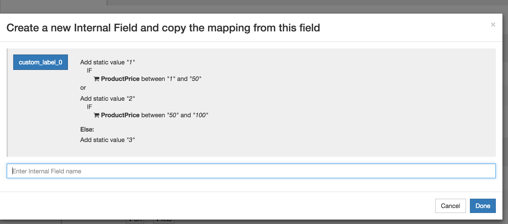This screenshot has width=508, height=224.
Task: Click the cart icon before the 50–100 price rule
Action: 96,115
